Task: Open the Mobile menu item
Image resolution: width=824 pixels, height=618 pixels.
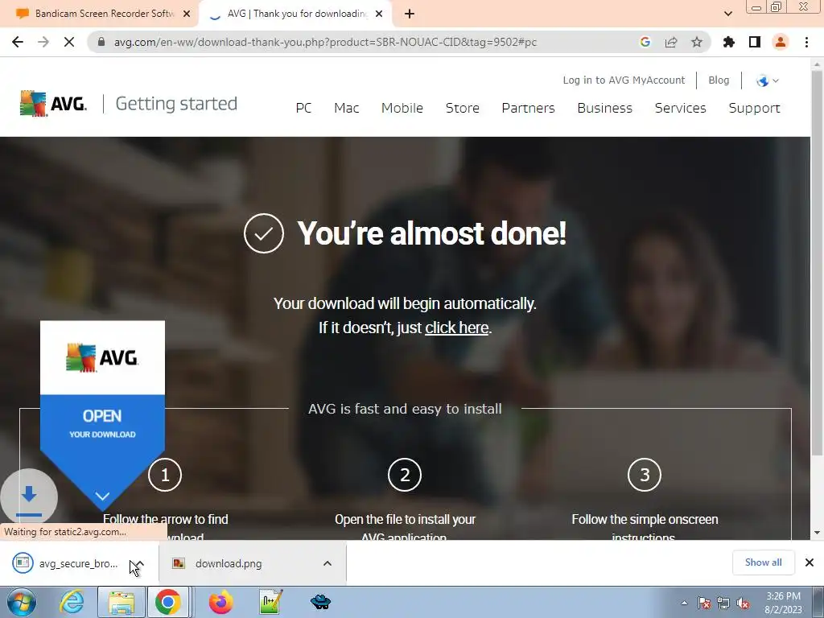Action: [x=402, y=108]
